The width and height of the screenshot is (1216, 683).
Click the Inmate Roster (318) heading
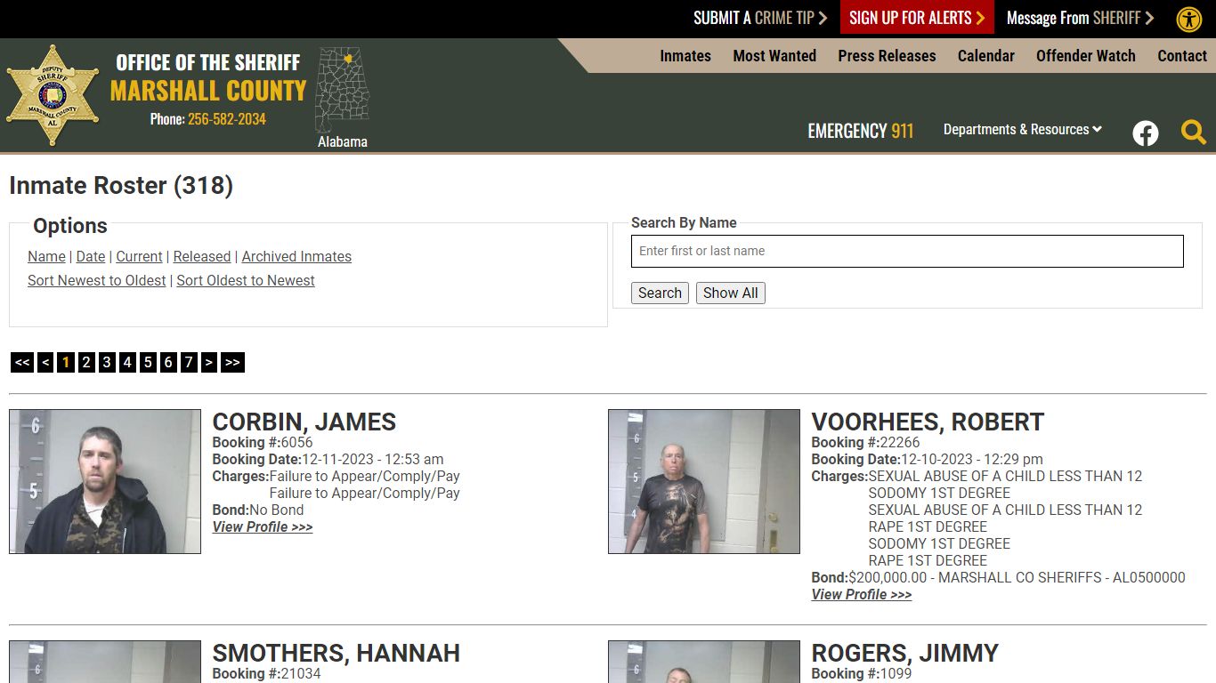(x=121, y=185)
